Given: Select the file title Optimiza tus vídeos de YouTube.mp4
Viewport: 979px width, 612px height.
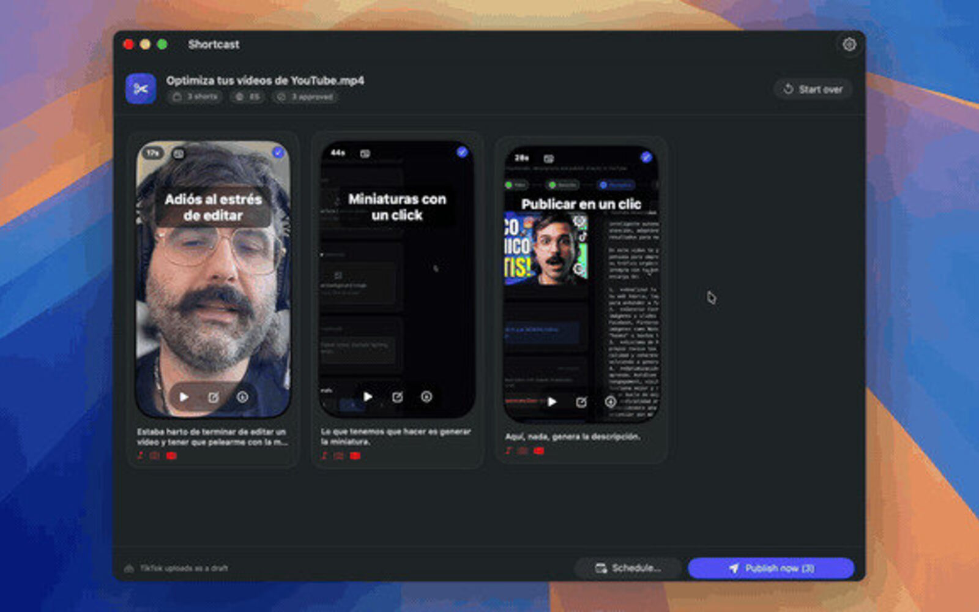Looking at the screenshot, I should tap(265, 80).
